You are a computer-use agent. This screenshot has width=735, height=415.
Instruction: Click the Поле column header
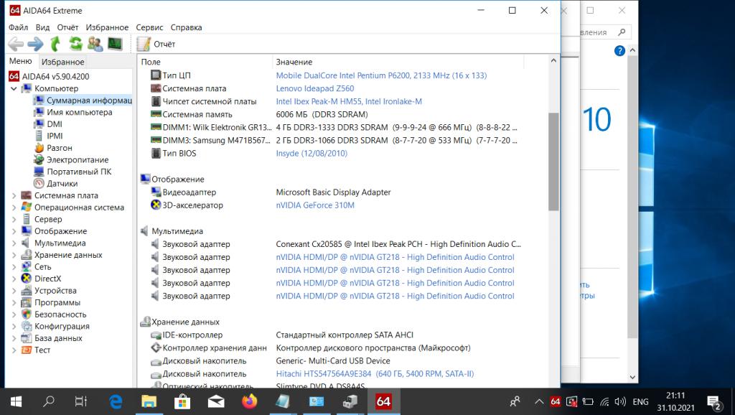pyautogui.click(x=205, y=62)
